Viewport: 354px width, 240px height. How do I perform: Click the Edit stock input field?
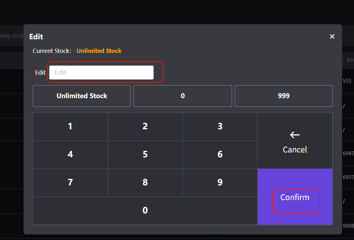click(x=101, y=73)
